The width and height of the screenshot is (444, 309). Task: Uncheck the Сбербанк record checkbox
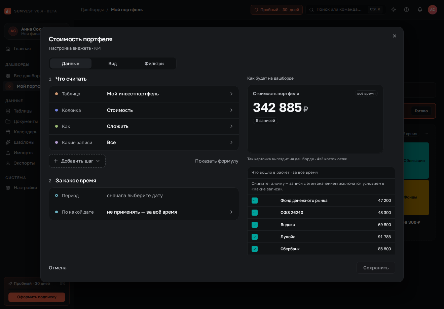pyautogui.click(x=255, y=249)
